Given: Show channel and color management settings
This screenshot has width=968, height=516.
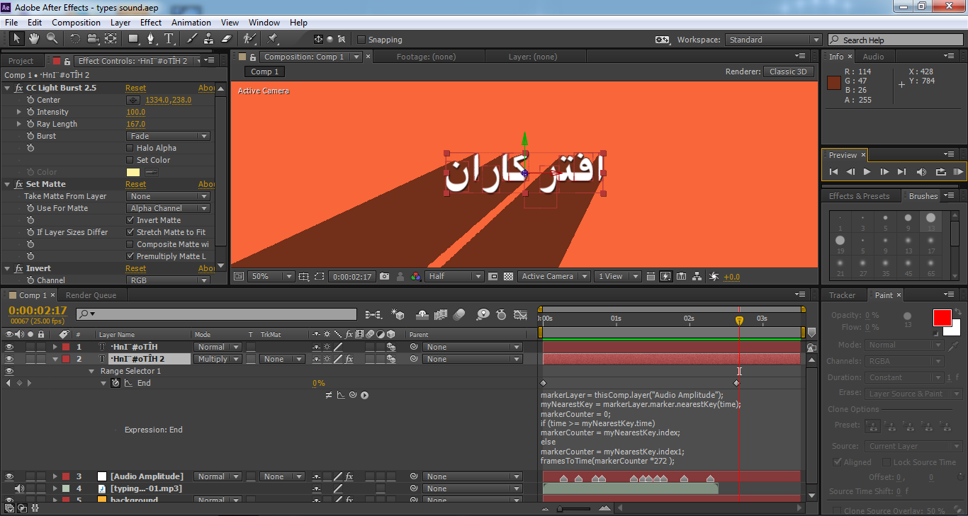Looking at the screenshot, I should pyautogui.click(x=415, y=276).
